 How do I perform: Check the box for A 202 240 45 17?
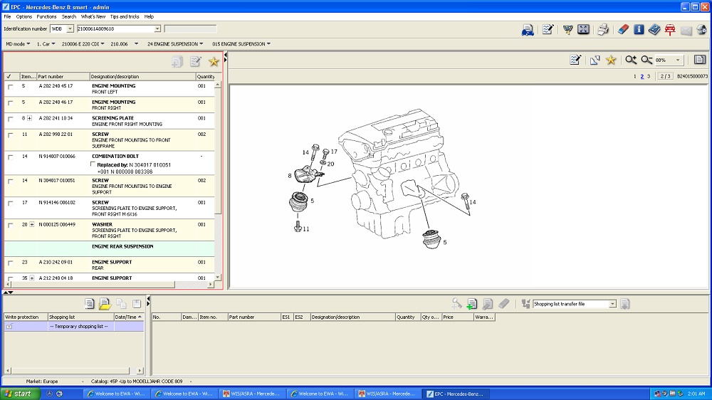pos(11,87)
